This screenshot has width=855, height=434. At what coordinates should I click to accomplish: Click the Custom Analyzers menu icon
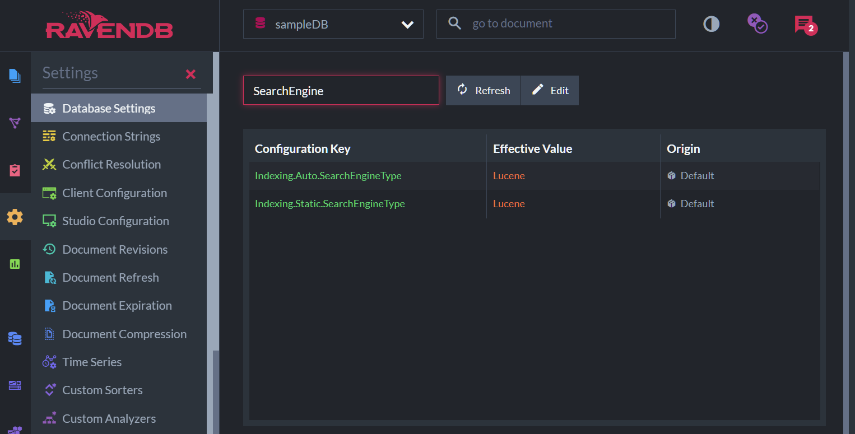click(x=49, y=419)
